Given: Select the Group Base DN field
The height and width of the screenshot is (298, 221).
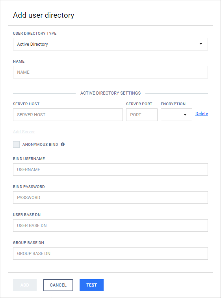Looking at the screenshot, I should 110,253.
